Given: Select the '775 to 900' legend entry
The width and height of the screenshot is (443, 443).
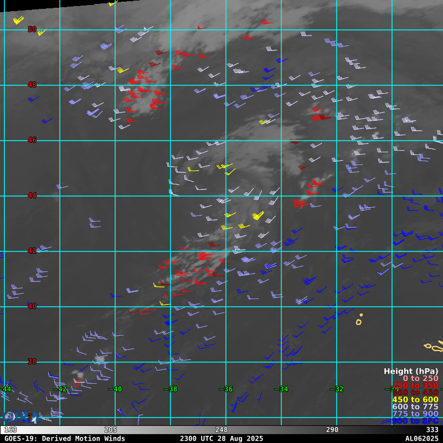Looking at the screenshot, I should pos(415,414).
